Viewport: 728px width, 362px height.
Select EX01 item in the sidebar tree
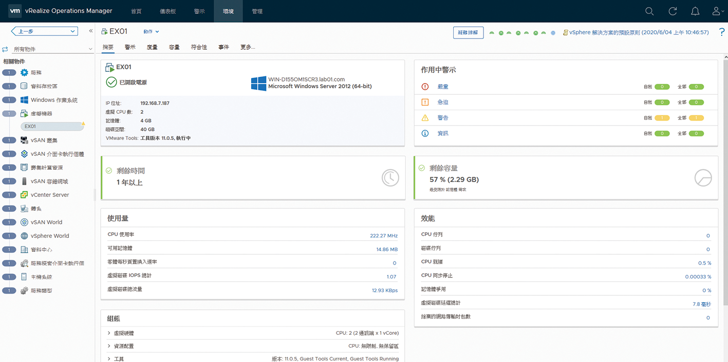point(51,126)
